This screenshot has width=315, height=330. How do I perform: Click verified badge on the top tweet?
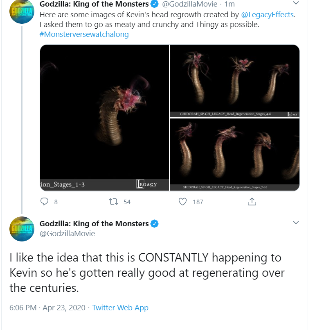[155, 4]
